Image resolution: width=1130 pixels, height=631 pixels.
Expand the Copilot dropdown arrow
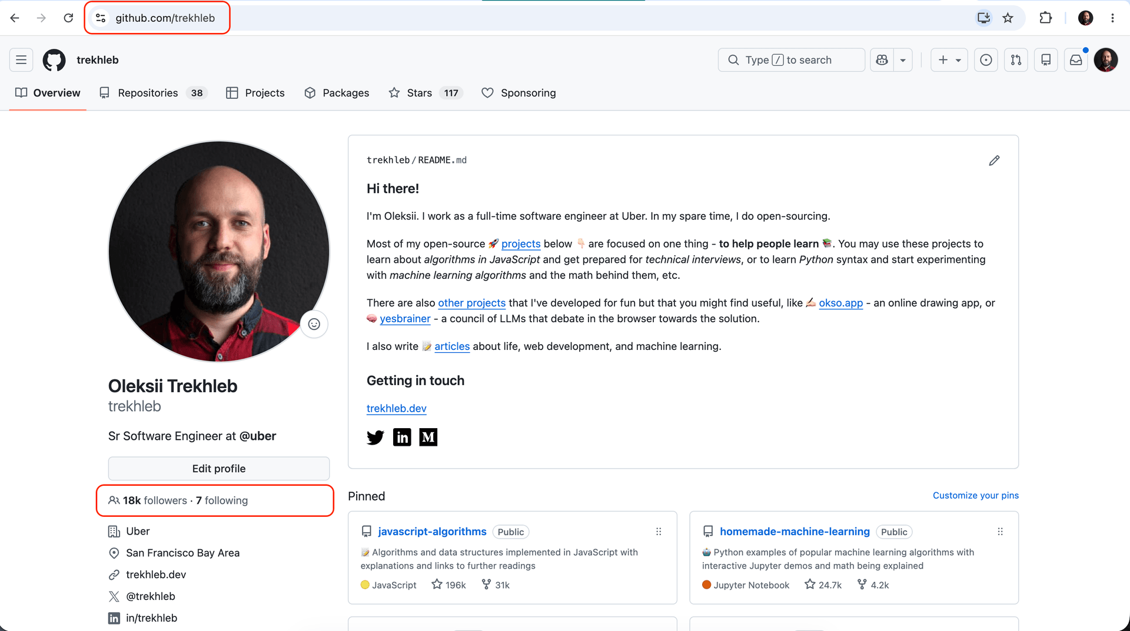click(x=903, y=60)
